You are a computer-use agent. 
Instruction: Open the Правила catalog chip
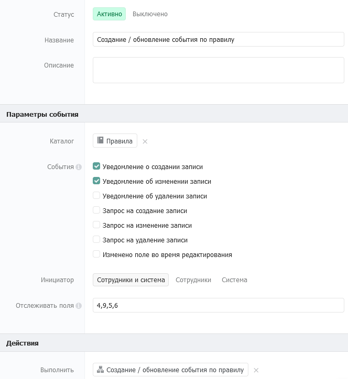click(115, 141)
